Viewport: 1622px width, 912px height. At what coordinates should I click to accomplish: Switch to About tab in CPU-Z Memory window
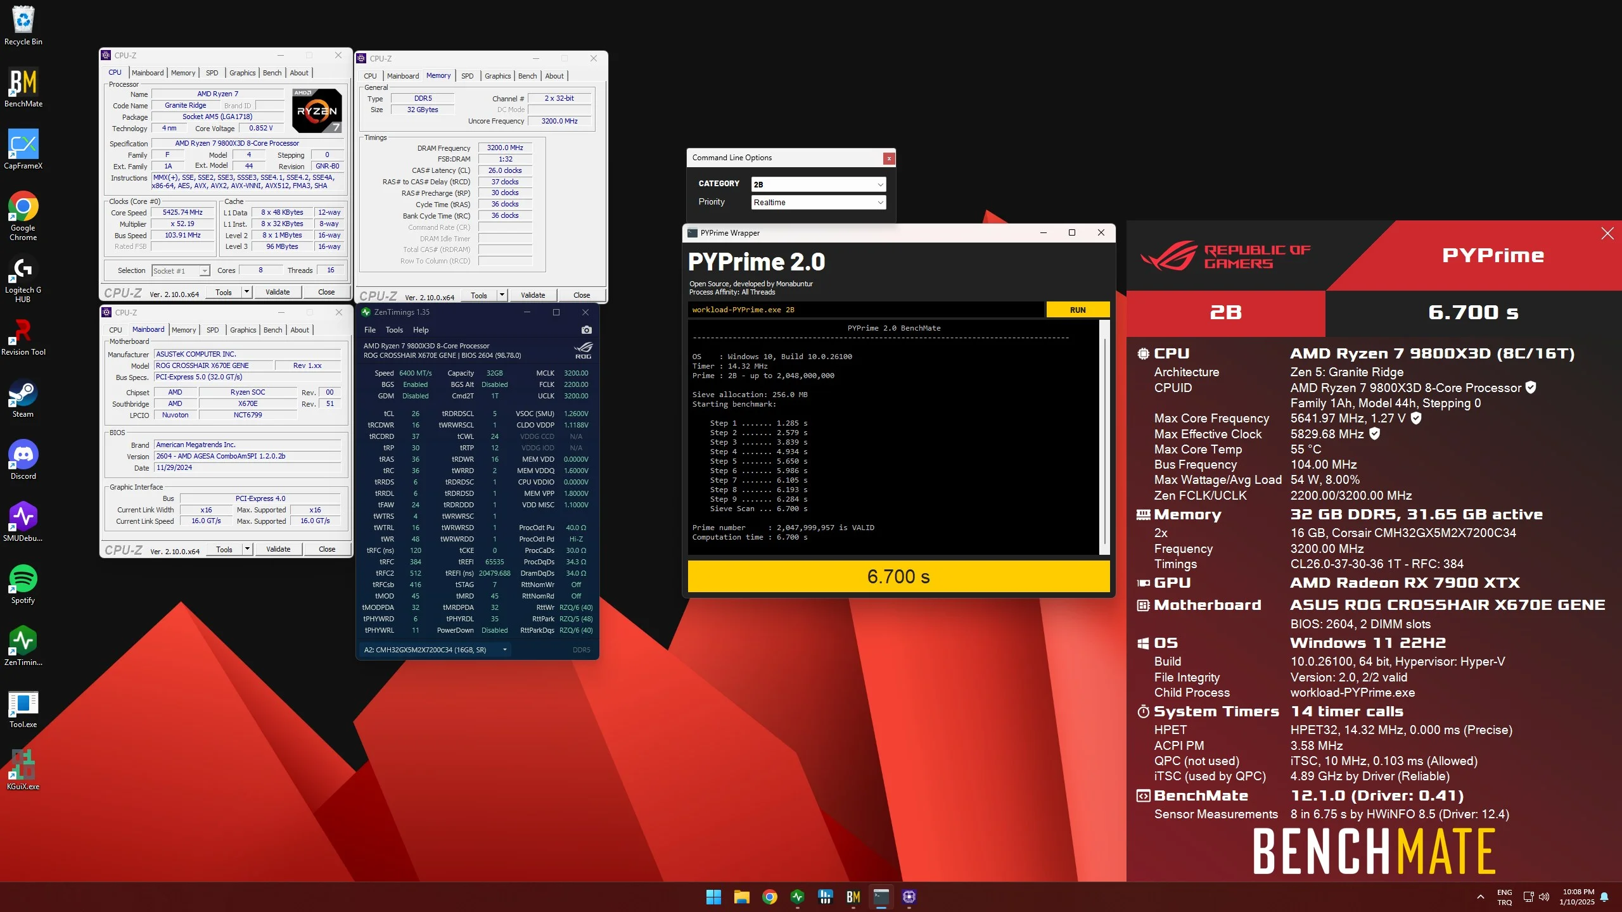tap(554, 76)
